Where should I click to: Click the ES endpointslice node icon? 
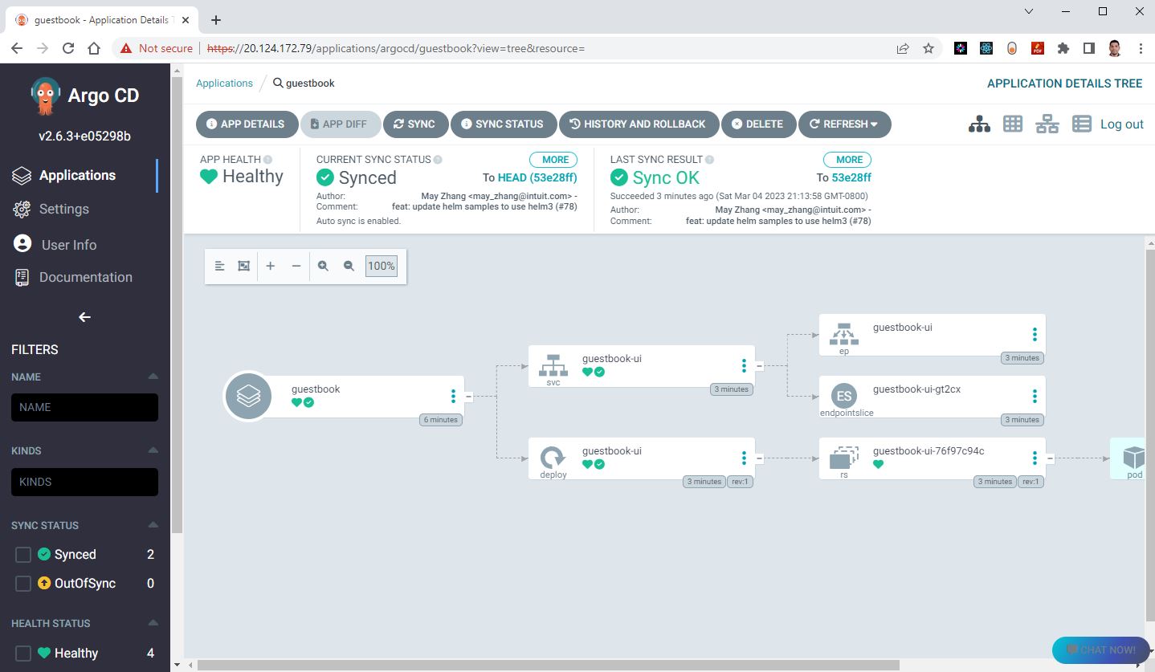(x=843, y=396)
